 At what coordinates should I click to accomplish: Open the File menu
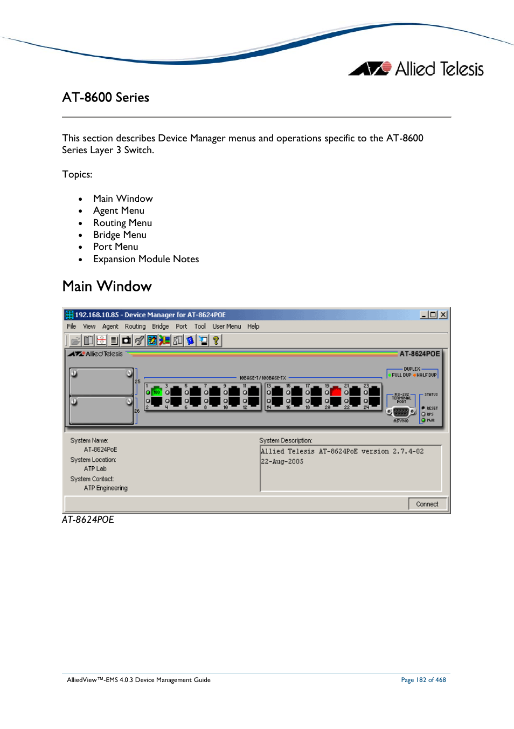coord(72,326)
